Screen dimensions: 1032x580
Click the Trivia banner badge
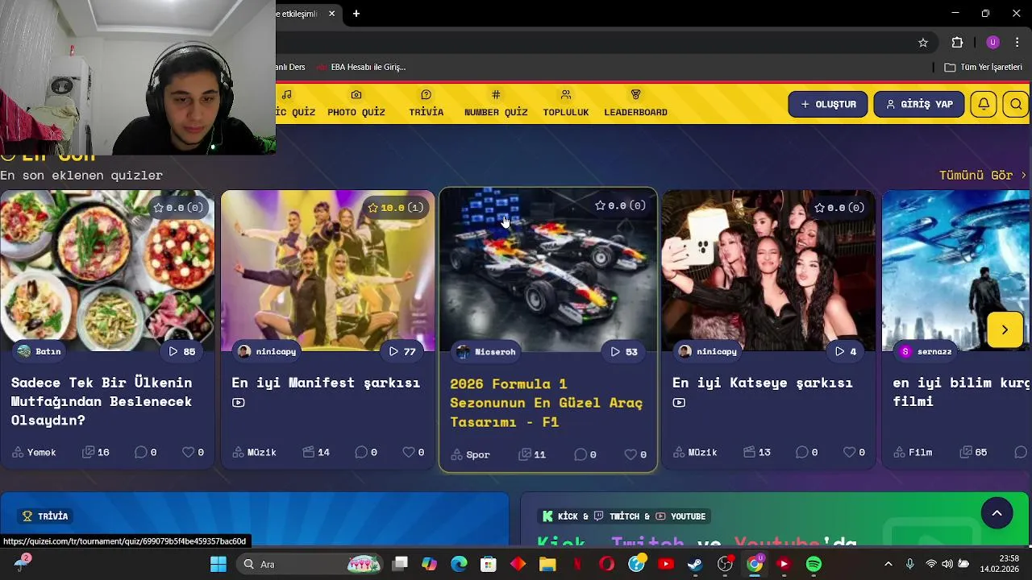pos(45,516)
